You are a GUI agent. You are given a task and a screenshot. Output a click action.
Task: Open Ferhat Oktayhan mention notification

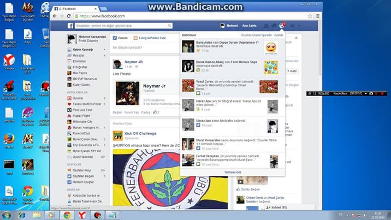point(233,160)
